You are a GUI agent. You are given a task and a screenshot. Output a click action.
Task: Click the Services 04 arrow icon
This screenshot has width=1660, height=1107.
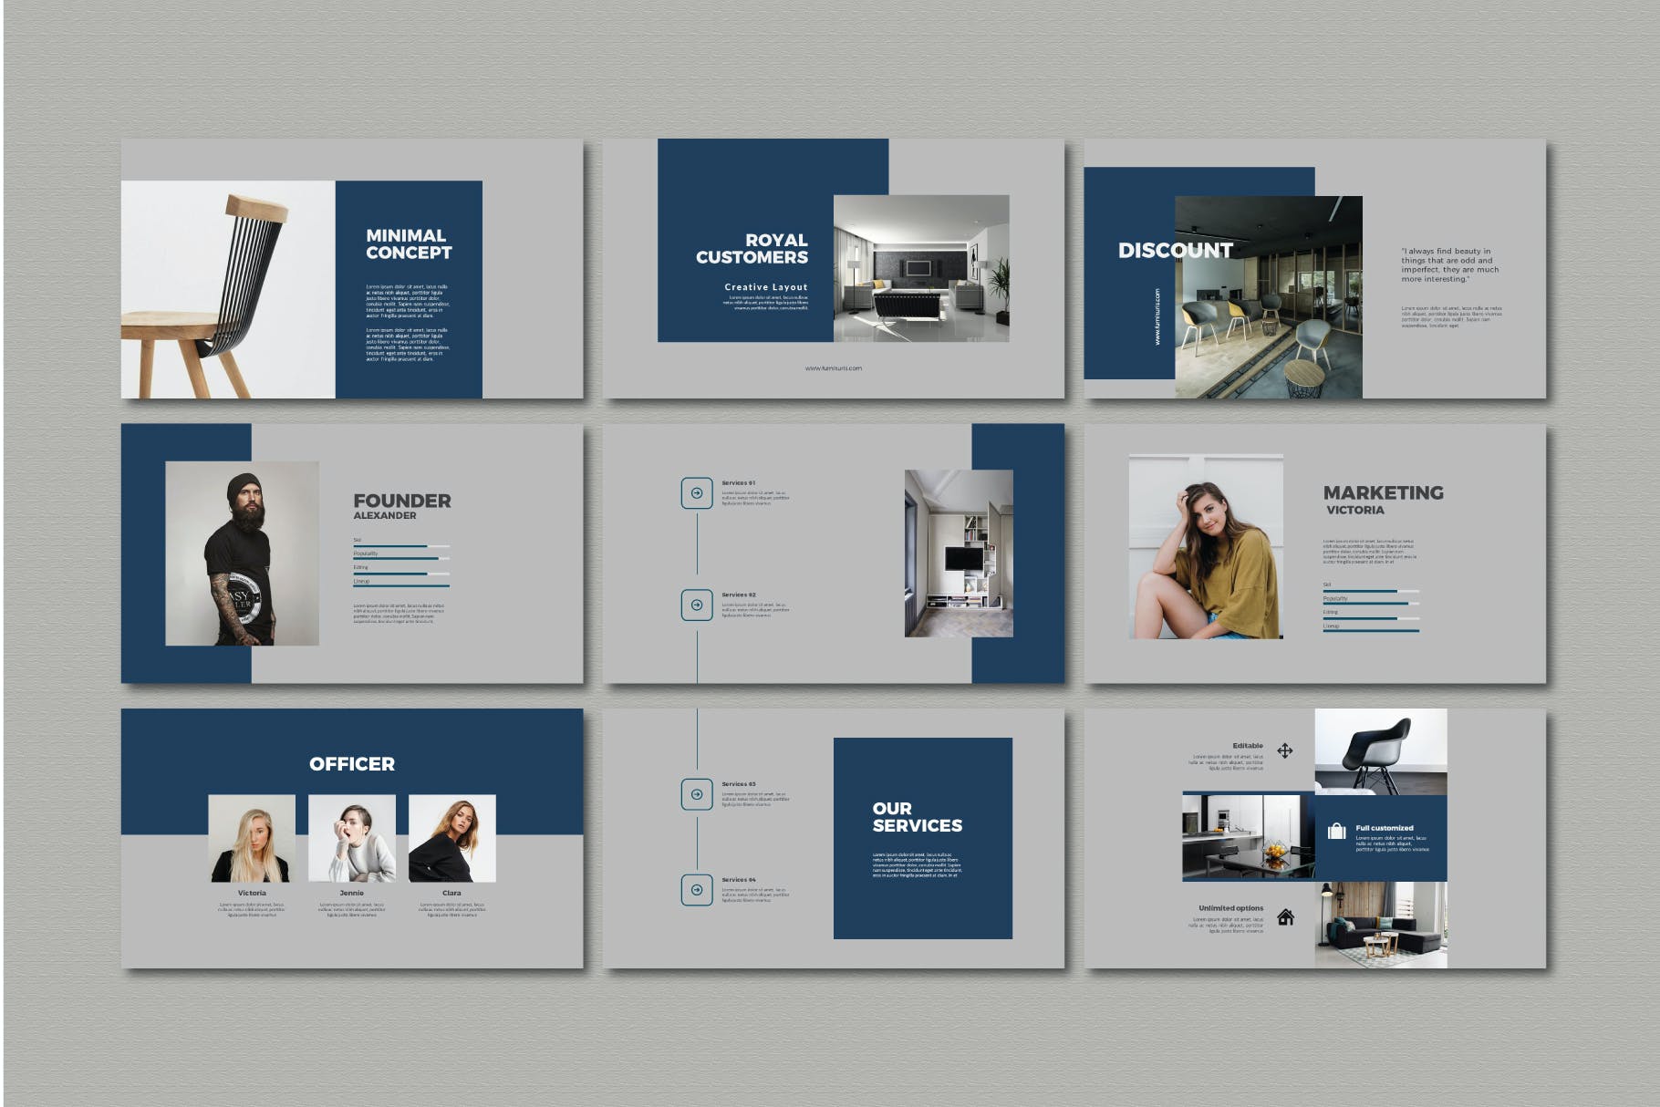coord(697,890)
